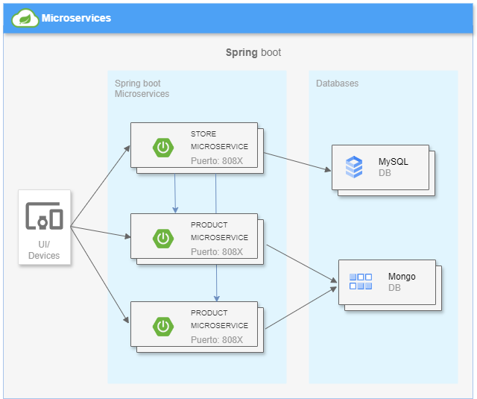Select the UI/ Devices card

45,227
